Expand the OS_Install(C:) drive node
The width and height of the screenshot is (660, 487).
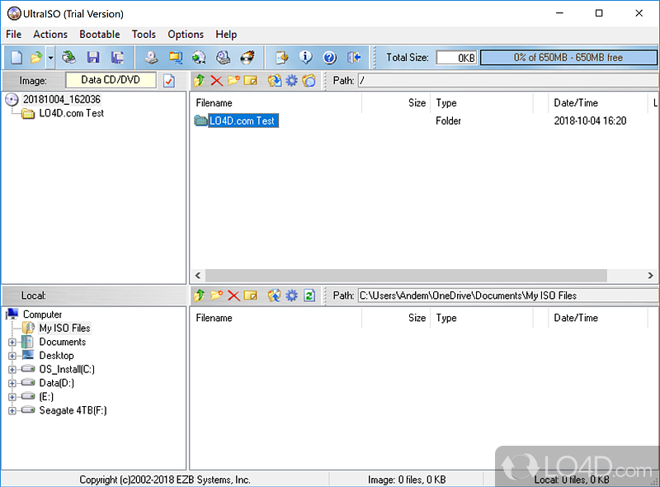click(x=12, y=369)
